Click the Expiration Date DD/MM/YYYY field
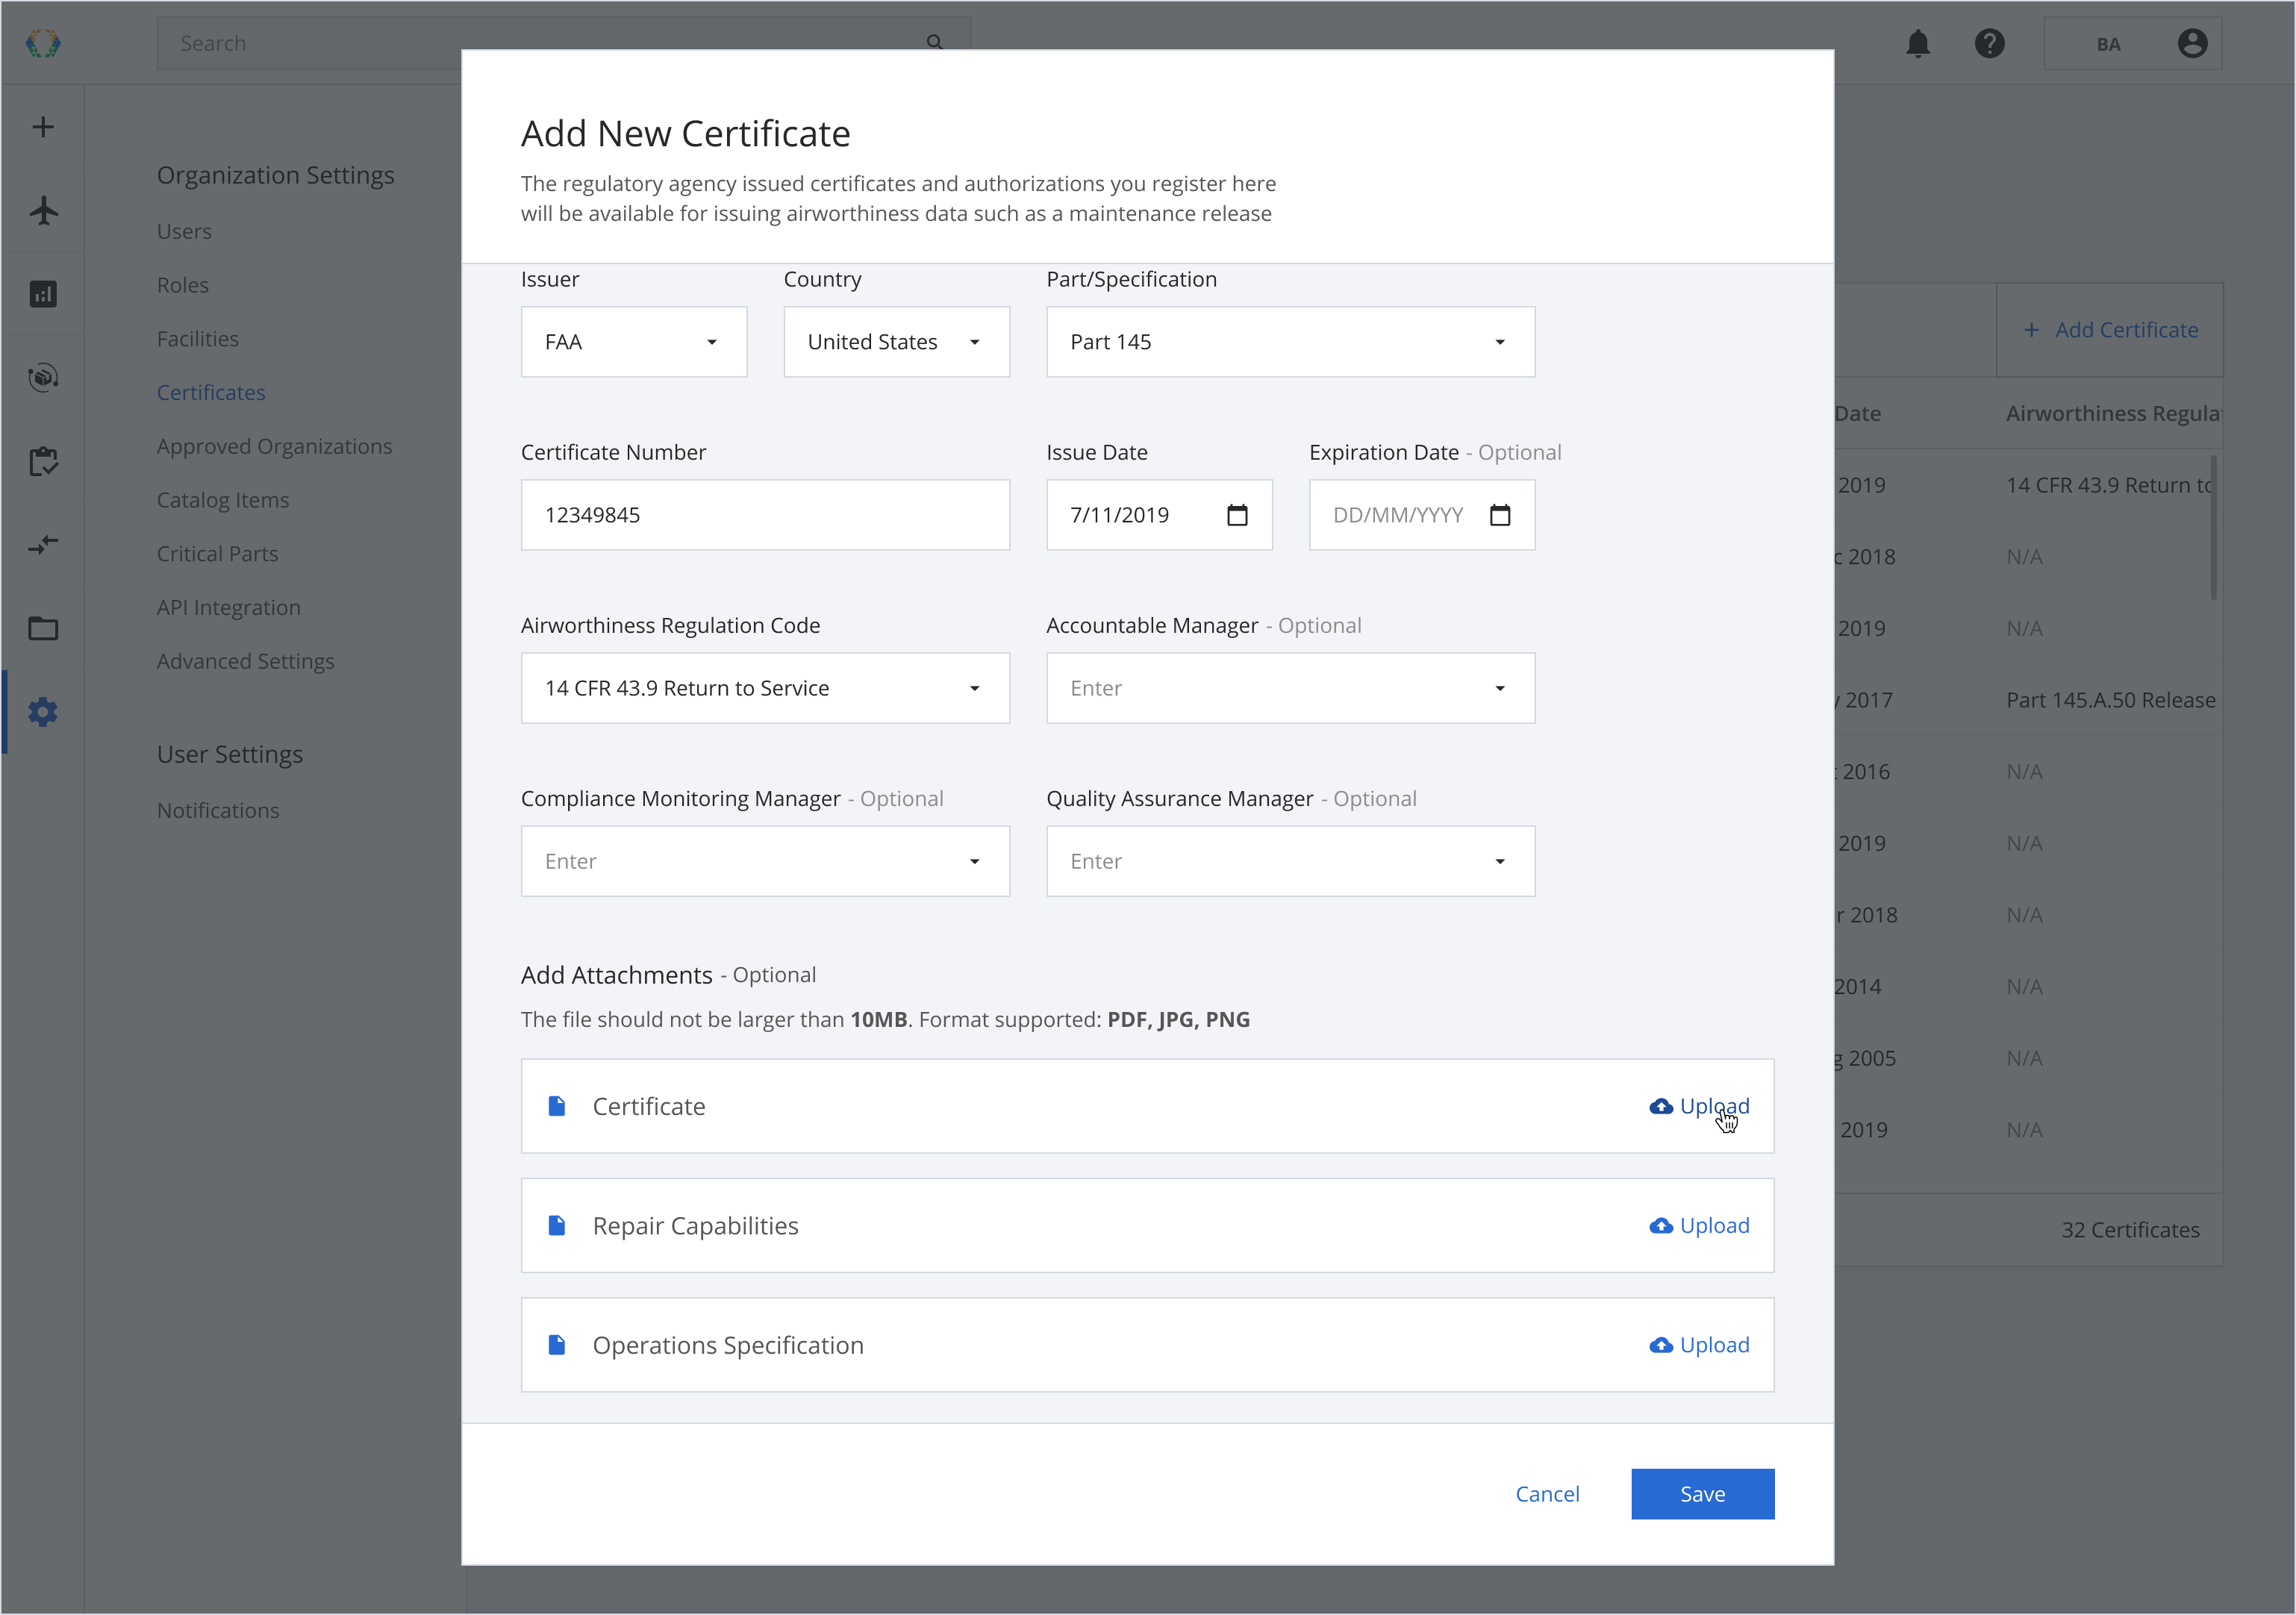 point(1423,515)
